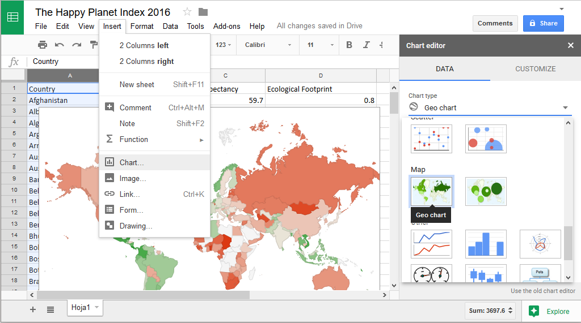581x323 pixels.
Task: Open the all sheets list icon
Action: coord(50,309)
